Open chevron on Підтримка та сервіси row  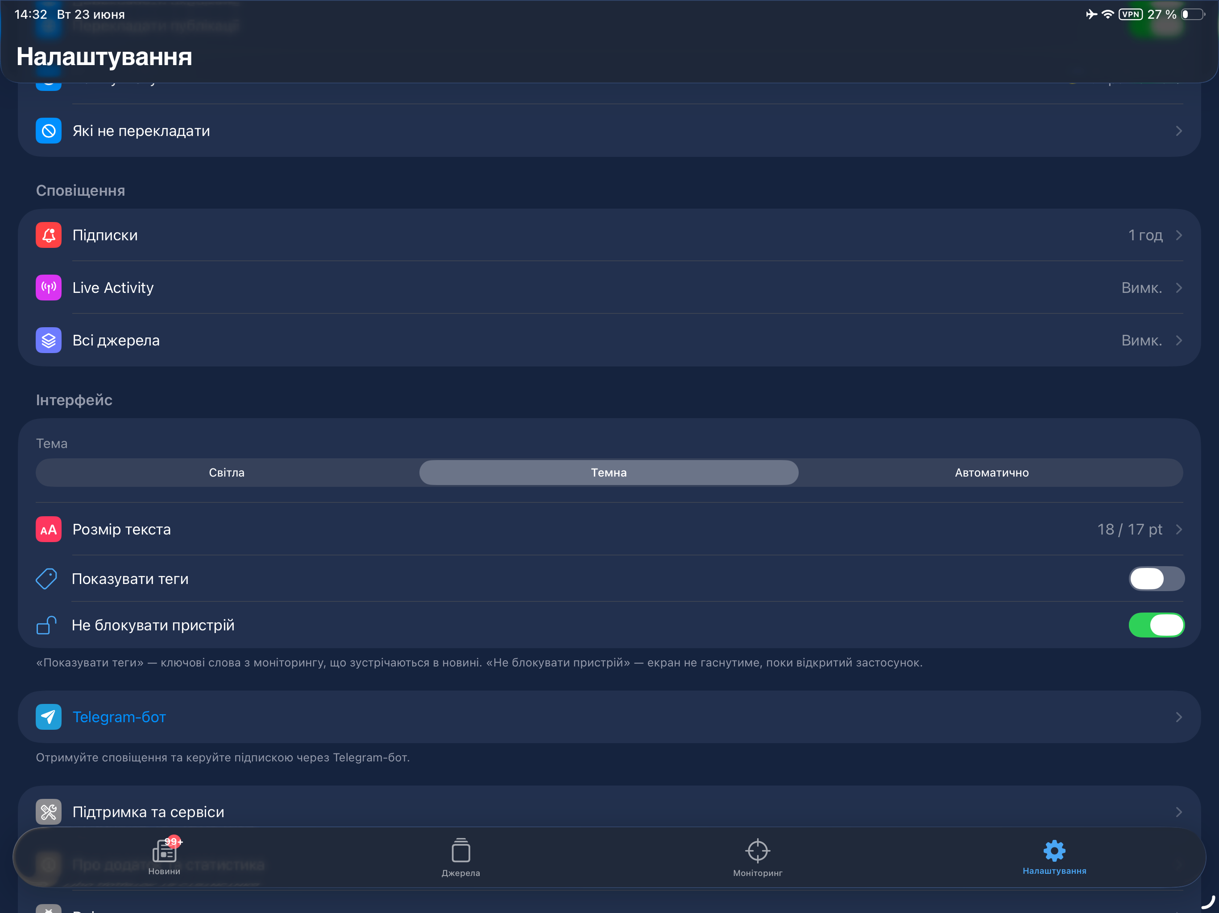(x=1179, y=812)
